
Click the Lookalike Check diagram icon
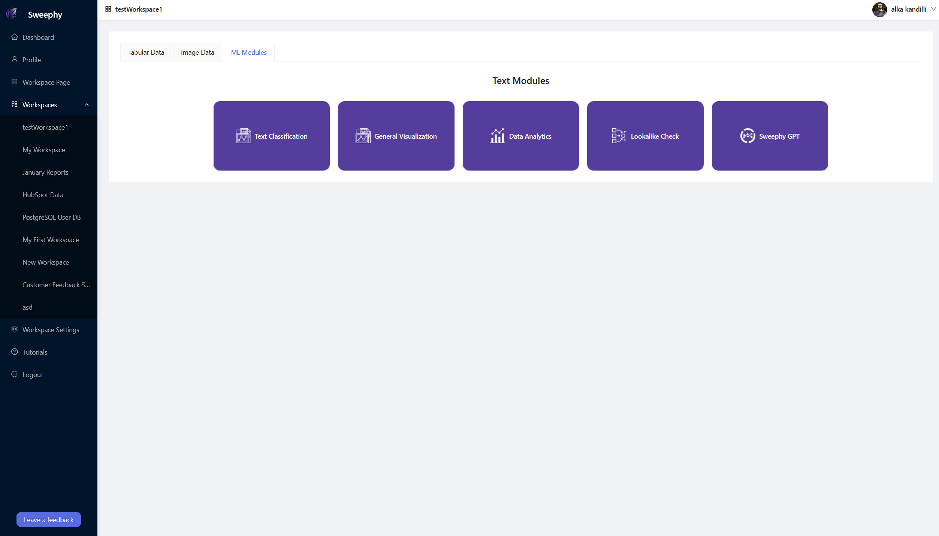(x=619, y=136)
